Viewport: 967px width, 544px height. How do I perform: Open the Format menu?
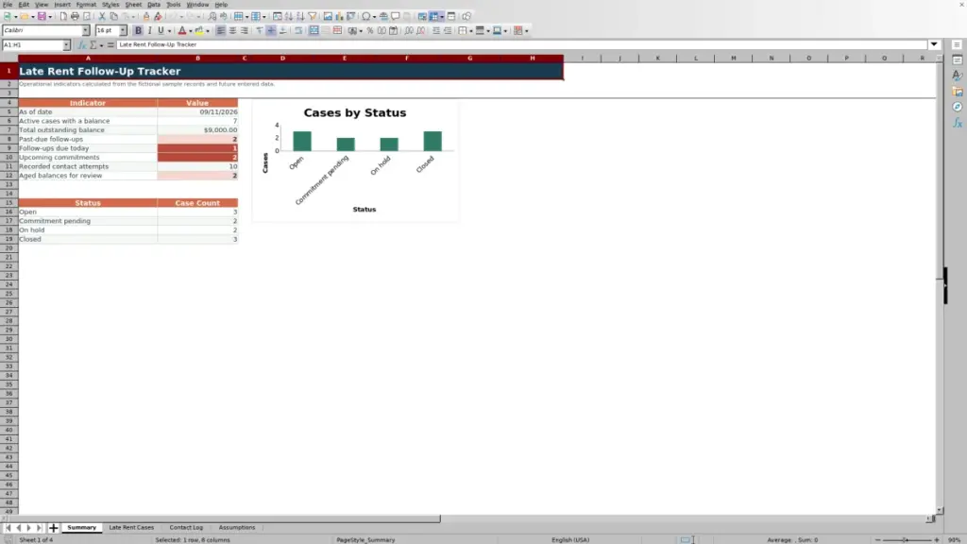pyautogui.click(x=86, y=5)
